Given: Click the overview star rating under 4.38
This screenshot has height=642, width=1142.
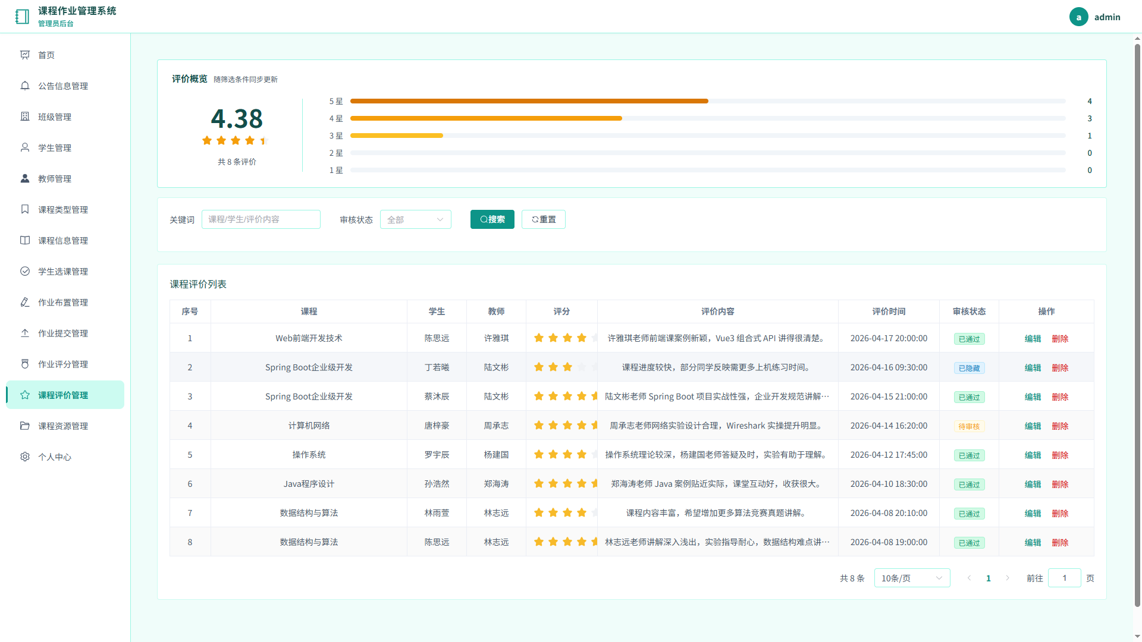Looking at the screenshot, I should tap(236, 140).
